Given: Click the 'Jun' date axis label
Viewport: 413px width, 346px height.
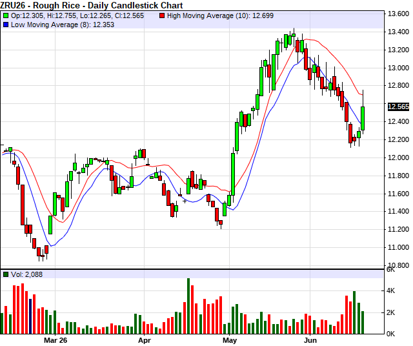Looking at the screenshot, I should [x=310, y=340].
